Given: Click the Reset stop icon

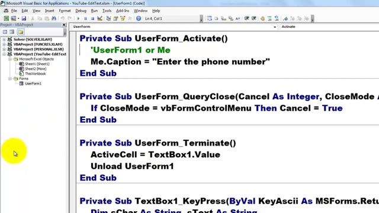Looking at the screenshot, I should point(92,18).
